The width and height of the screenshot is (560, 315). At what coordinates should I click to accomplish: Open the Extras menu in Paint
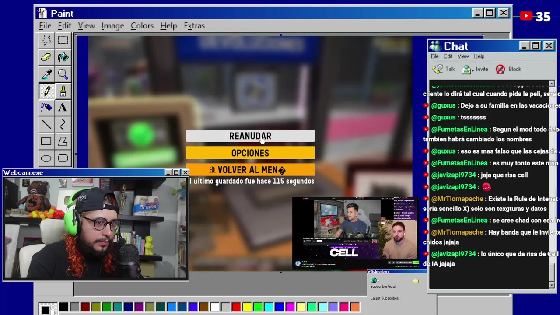[x=194, y=26]
